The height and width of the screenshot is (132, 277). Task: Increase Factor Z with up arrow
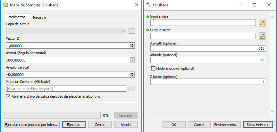pos(132,44)
